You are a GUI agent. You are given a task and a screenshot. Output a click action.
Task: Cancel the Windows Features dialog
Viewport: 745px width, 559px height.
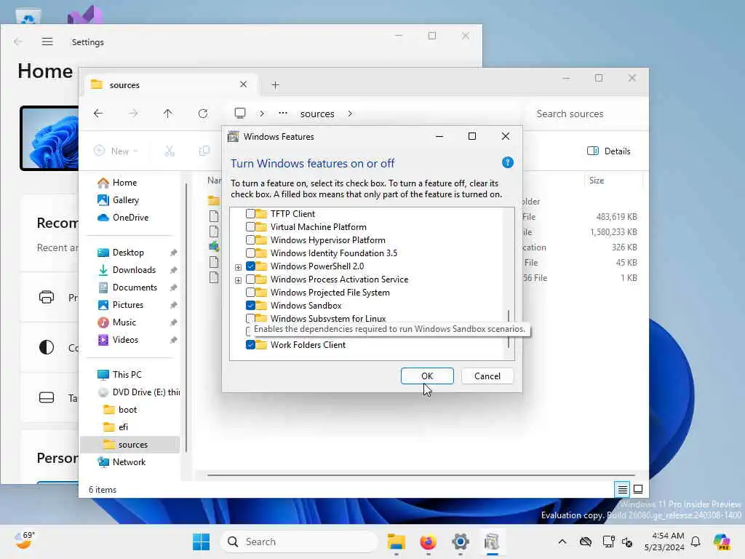point(487,376)
